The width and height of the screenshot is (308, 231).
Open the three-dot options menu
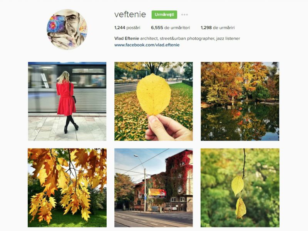184,15
